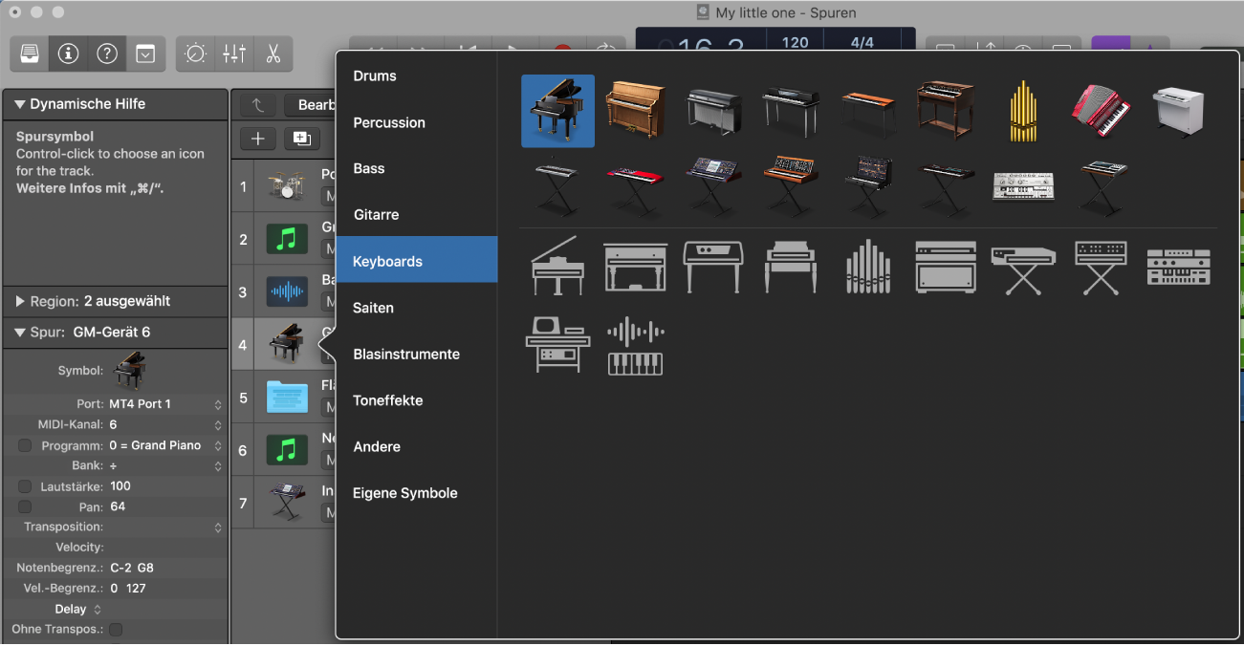Select the waveform with keyboard icon
The image size is (1244, 646).
coord(636,345)
